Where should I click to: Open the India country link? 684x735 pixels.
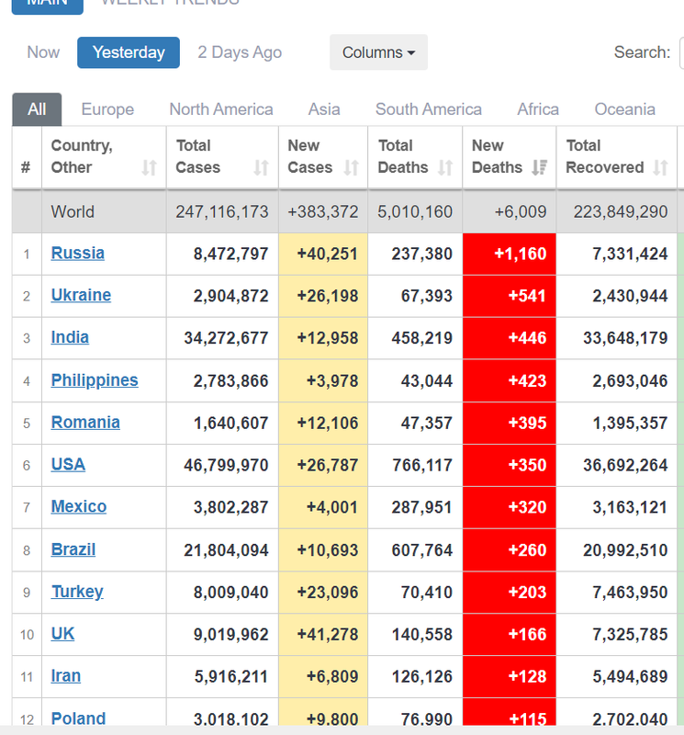coord(70,337)
